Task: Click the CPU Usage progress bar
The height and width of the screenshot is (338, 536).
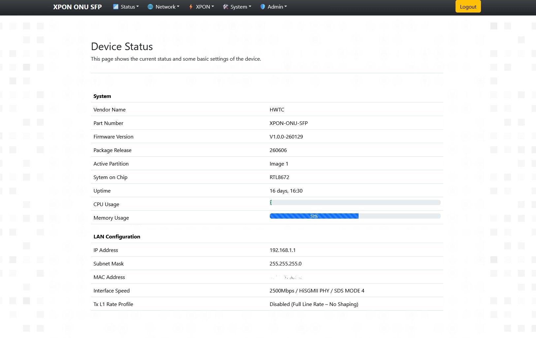Action: point(355,202)
